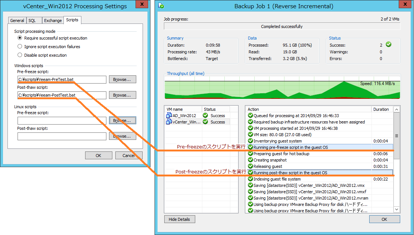Viewport: 414px width, 235px height.
Task: Click 'VM size: 80.0 GB (27.0 GB used)'
Action: point(282,135)
